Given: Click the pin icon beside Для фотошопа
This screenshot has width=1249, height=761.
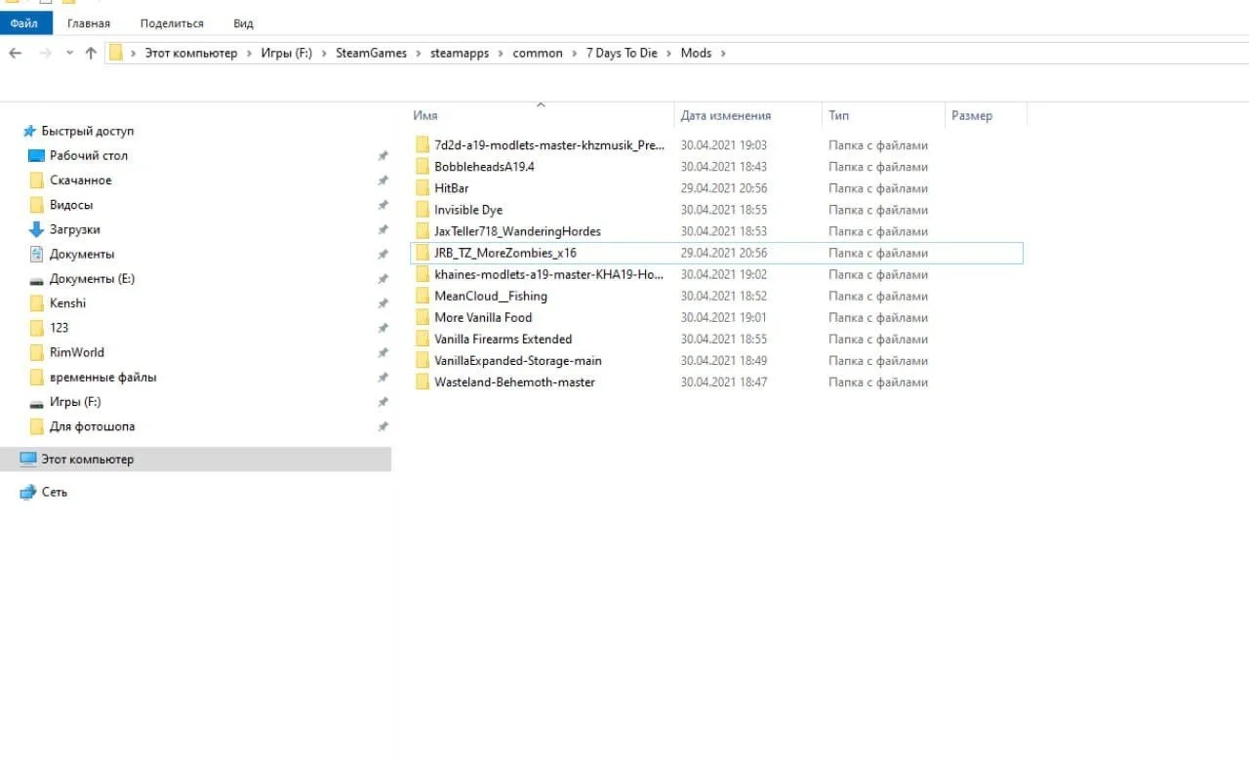Looking at the screenshot, I should pyautogui.click(x=383, y=426).
